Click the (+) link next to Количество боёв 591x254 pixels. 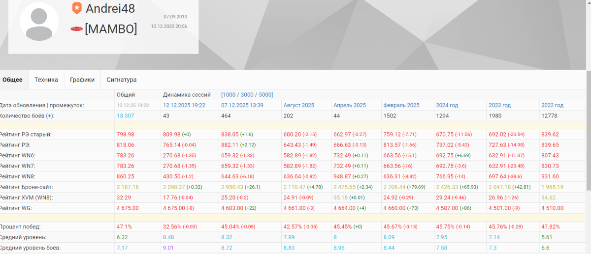(x=50, y=115)
